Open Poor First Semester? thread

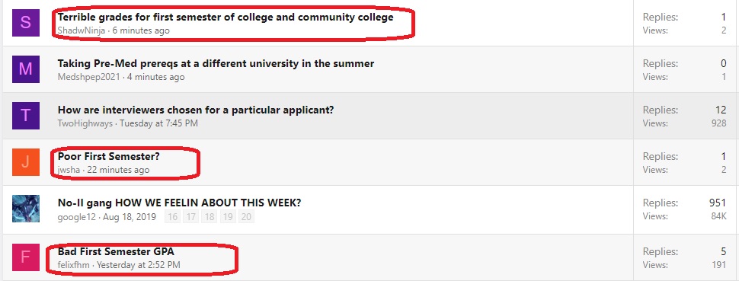click(x=109, y=156)
